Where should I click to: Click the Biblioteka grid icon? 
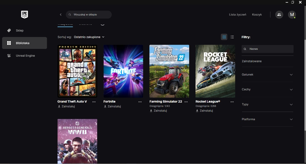9,43
